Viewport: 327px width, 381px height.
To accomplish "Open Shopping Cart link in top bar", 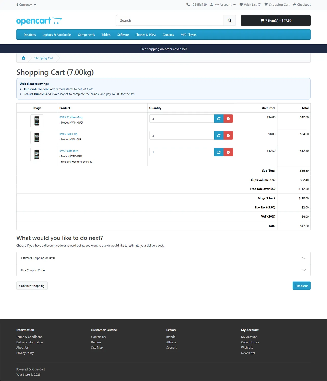I will point(277,5).
